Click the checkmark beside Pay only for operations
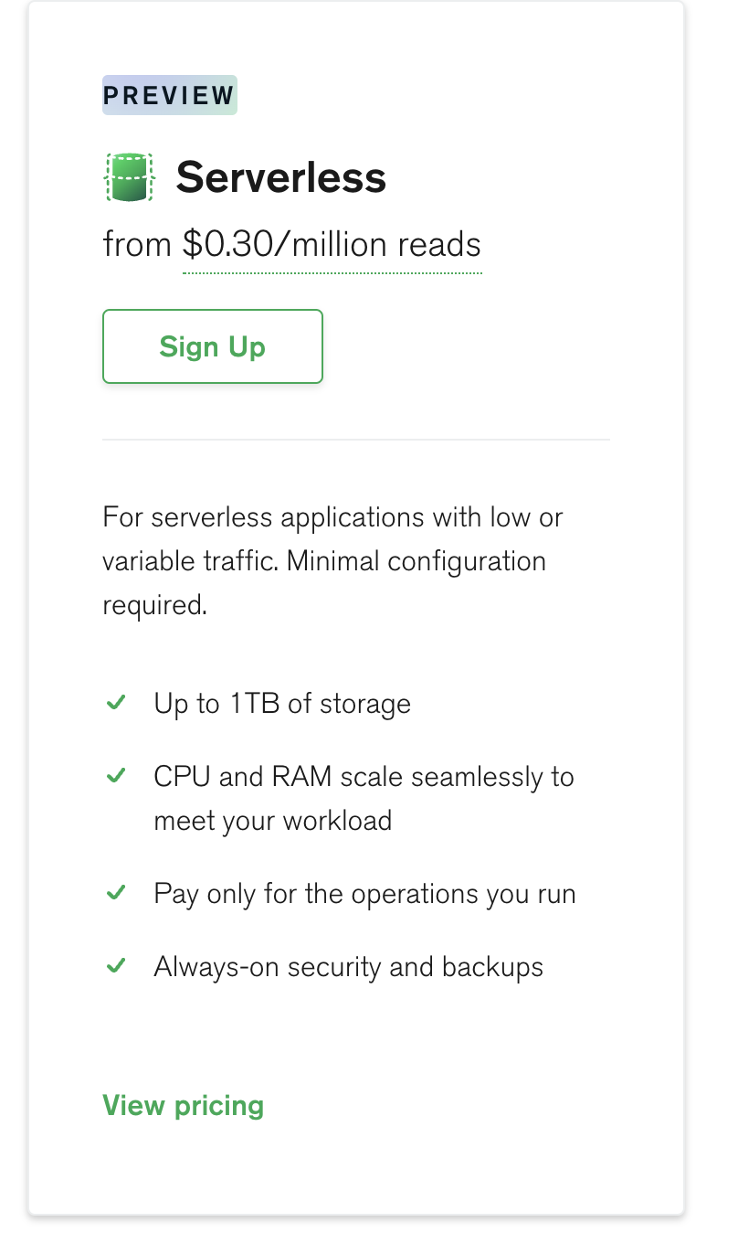This screenshot has height=1254, width=738. click(116, 892)
